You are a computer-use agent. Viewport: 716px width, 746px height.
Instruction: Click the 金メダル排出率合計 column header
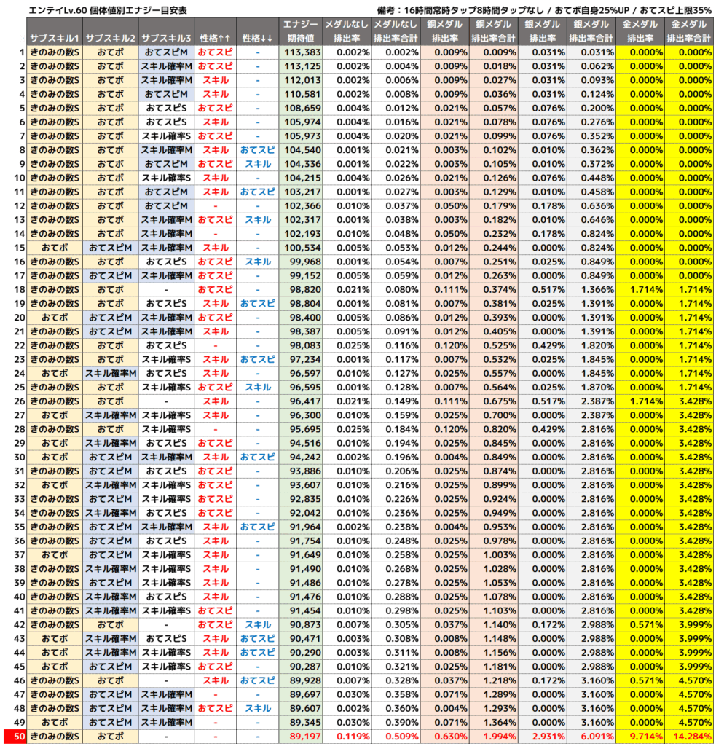689,31
